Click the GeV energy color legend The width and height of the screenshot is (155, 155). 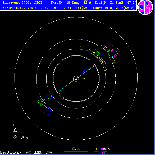(102, 151)
